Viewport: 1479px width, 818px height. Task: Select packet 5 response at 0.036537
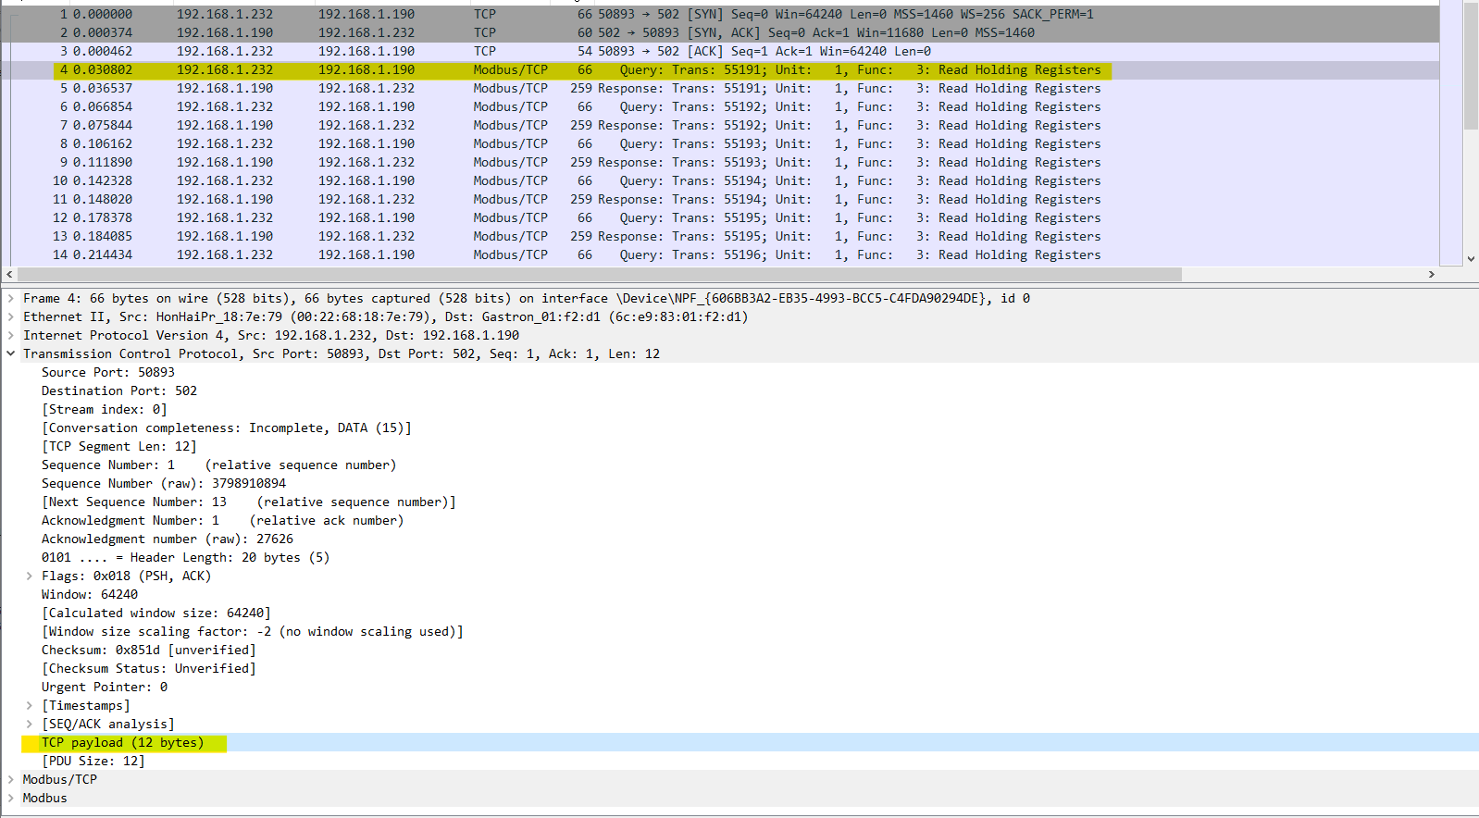coord(720,88)
